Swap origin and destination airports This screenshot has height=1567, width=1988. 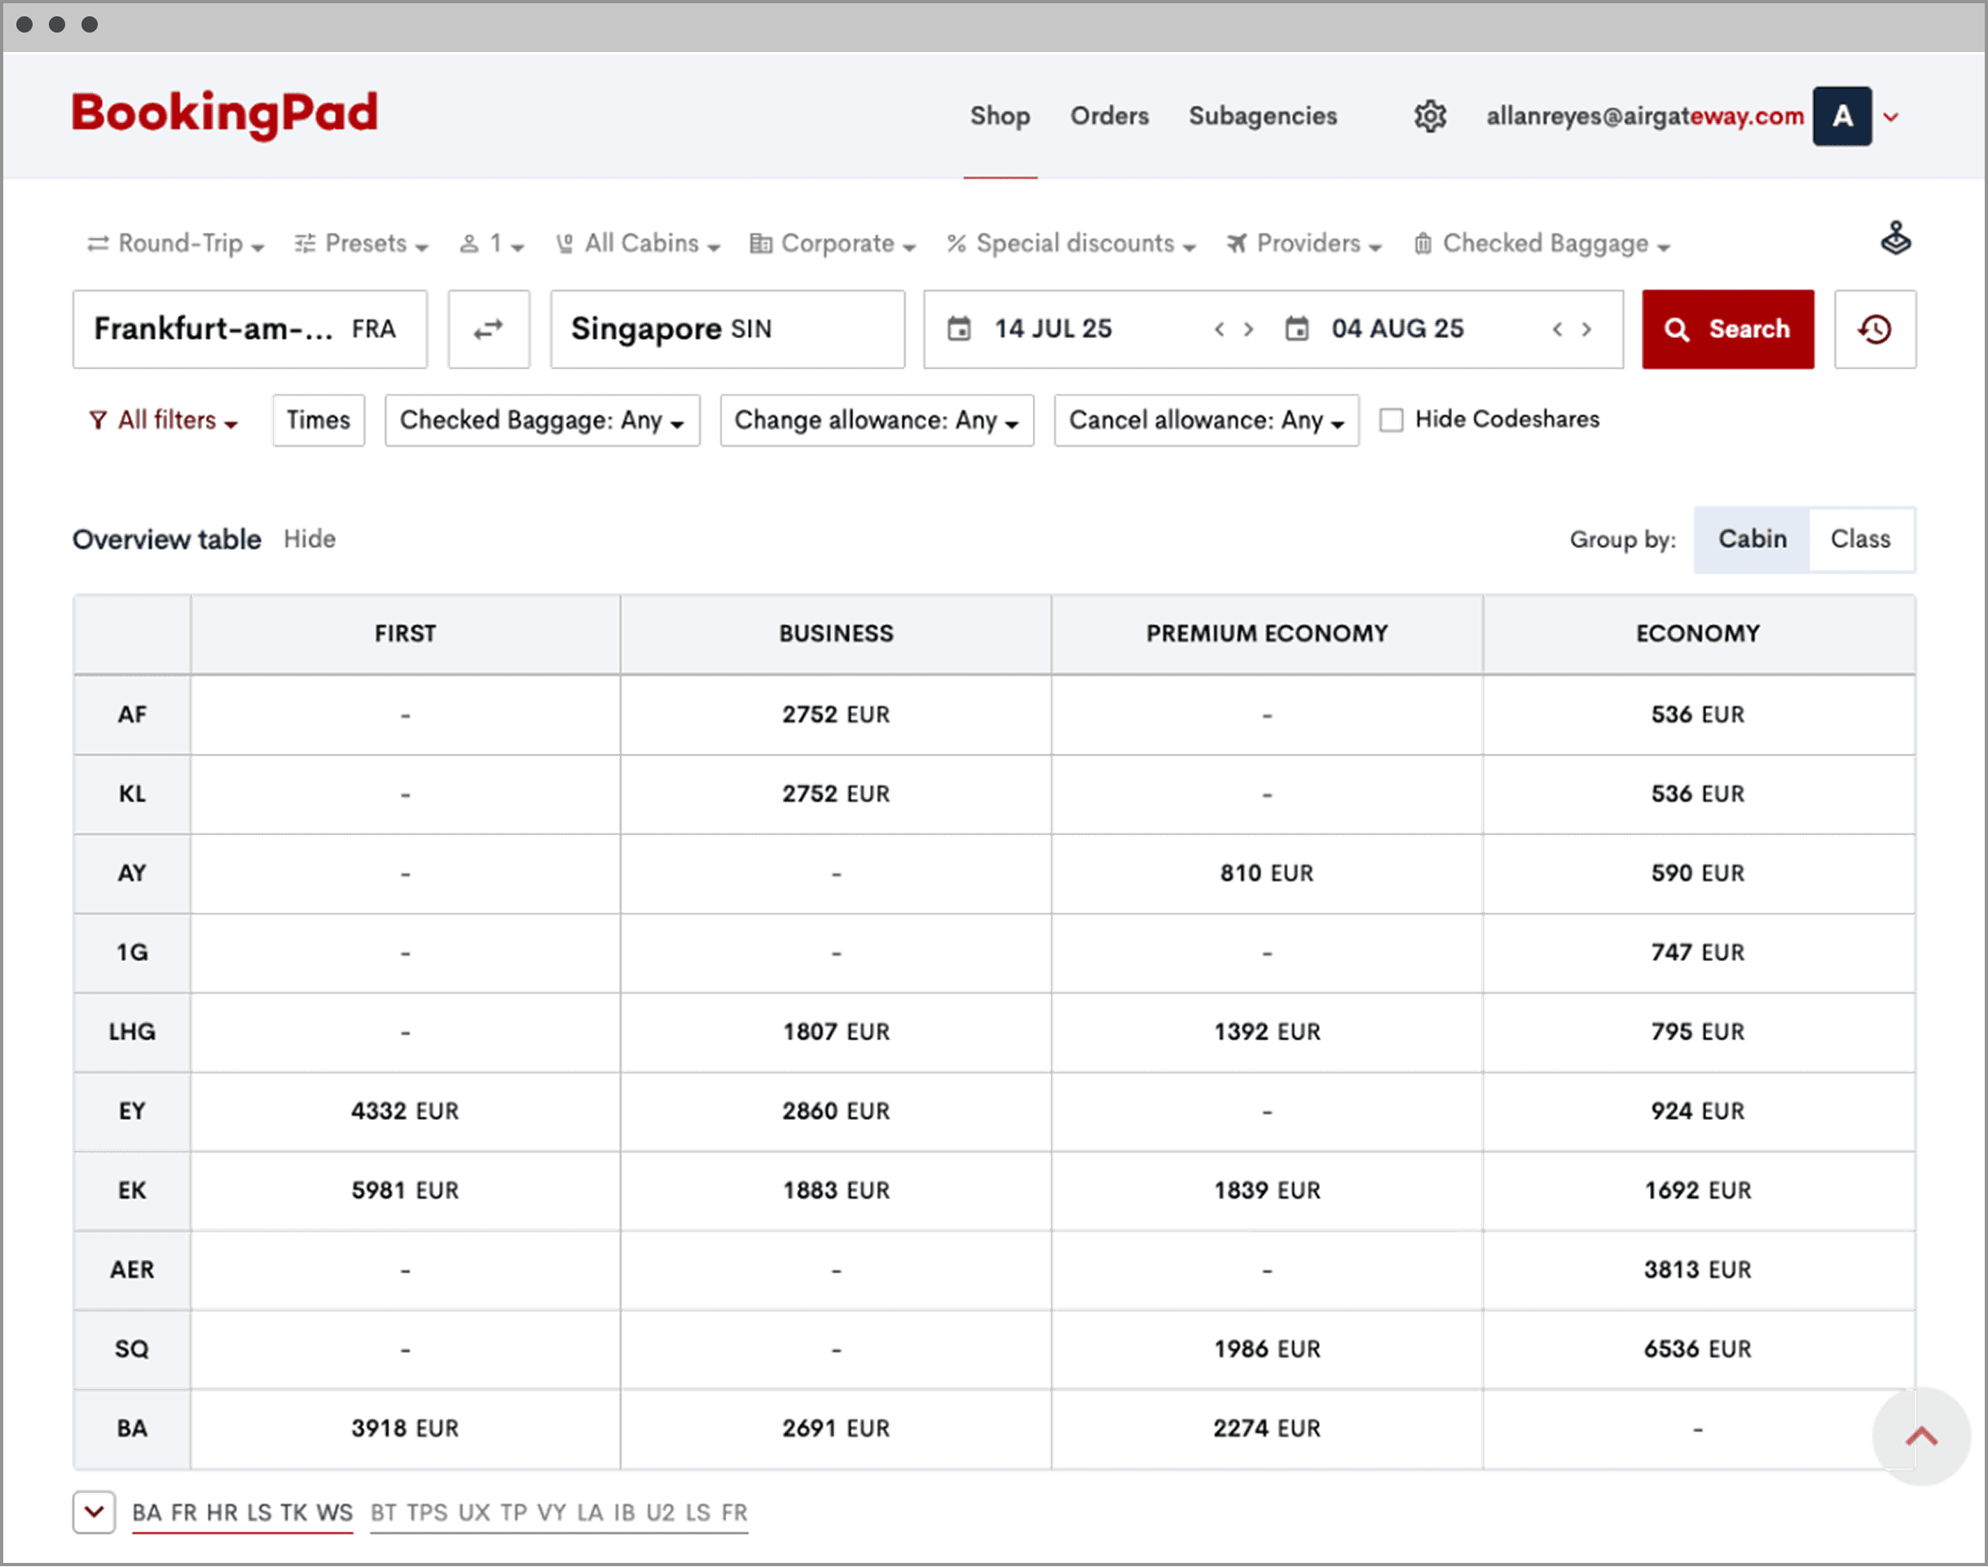pyautogui.click(x=488, y=329)
